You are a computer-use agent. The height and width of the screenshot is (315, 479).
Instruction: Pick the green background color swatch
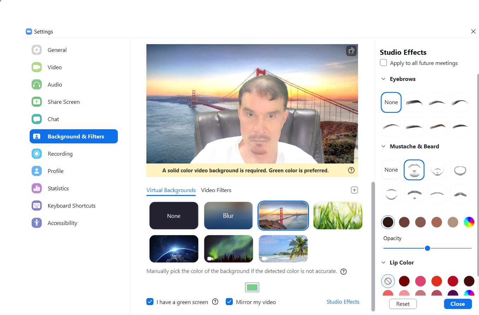pyautogui.click(x=252, y=287)
